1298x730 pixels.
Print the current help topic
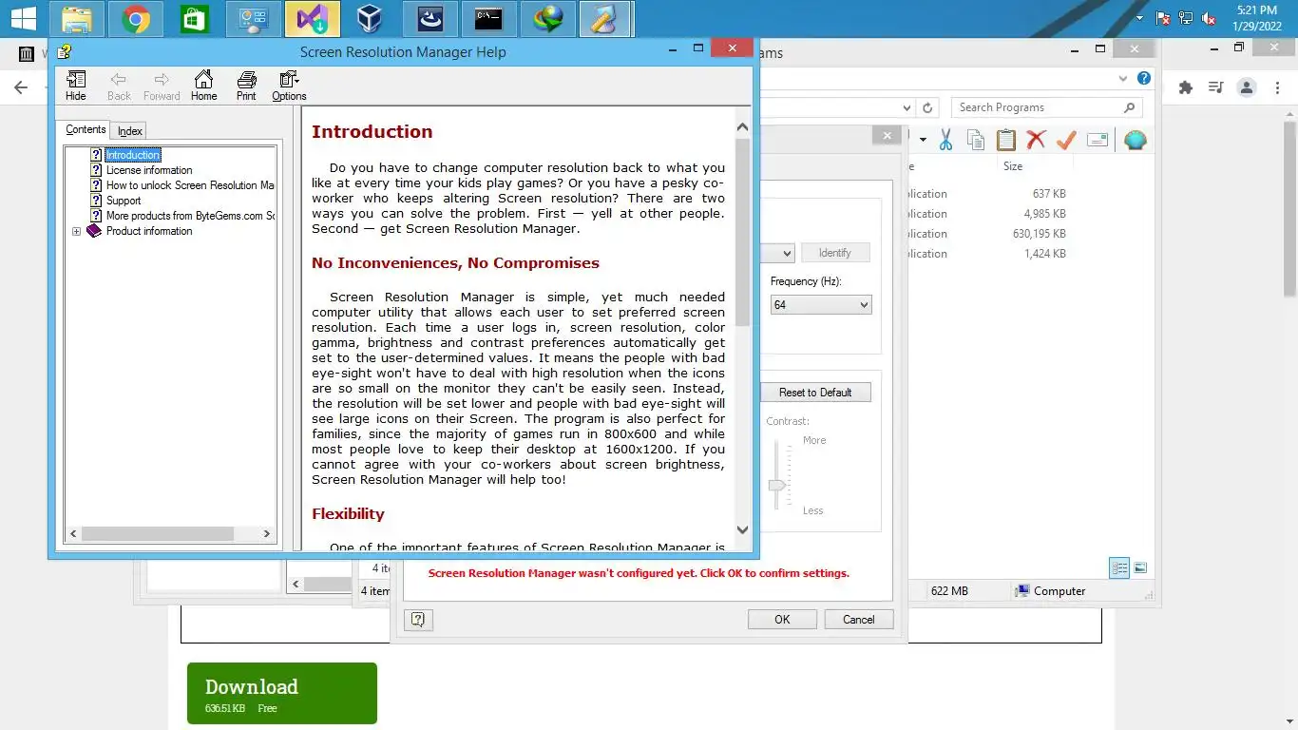[246, 86]
